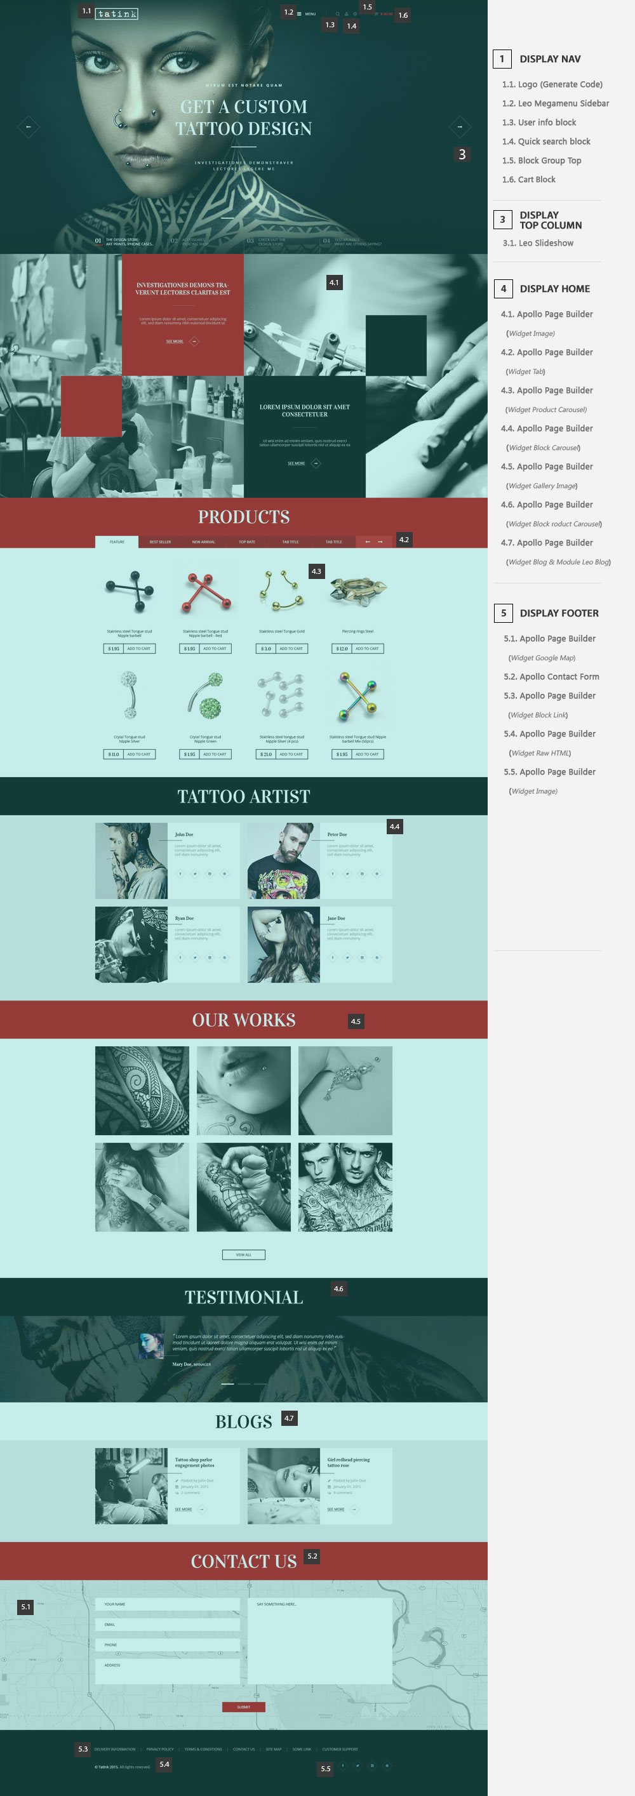Click the Your Name input field

tap(167, 1604)
